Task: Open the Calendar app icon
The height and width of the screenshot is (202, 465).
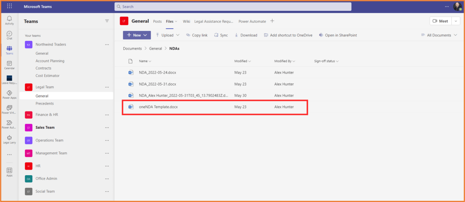Action: (x=9, y=65)
